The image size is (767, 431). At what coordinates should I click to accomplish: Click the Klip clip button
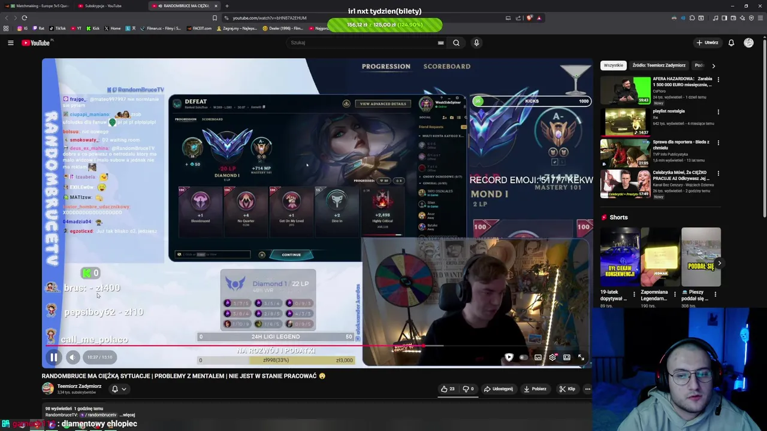point(567,389)
